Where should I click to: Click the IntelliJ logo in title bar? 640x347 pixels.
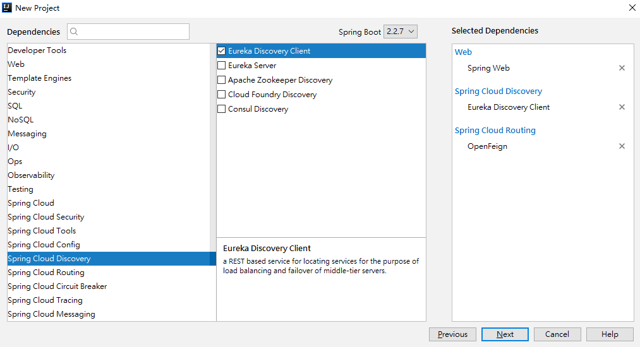[7, 8]
